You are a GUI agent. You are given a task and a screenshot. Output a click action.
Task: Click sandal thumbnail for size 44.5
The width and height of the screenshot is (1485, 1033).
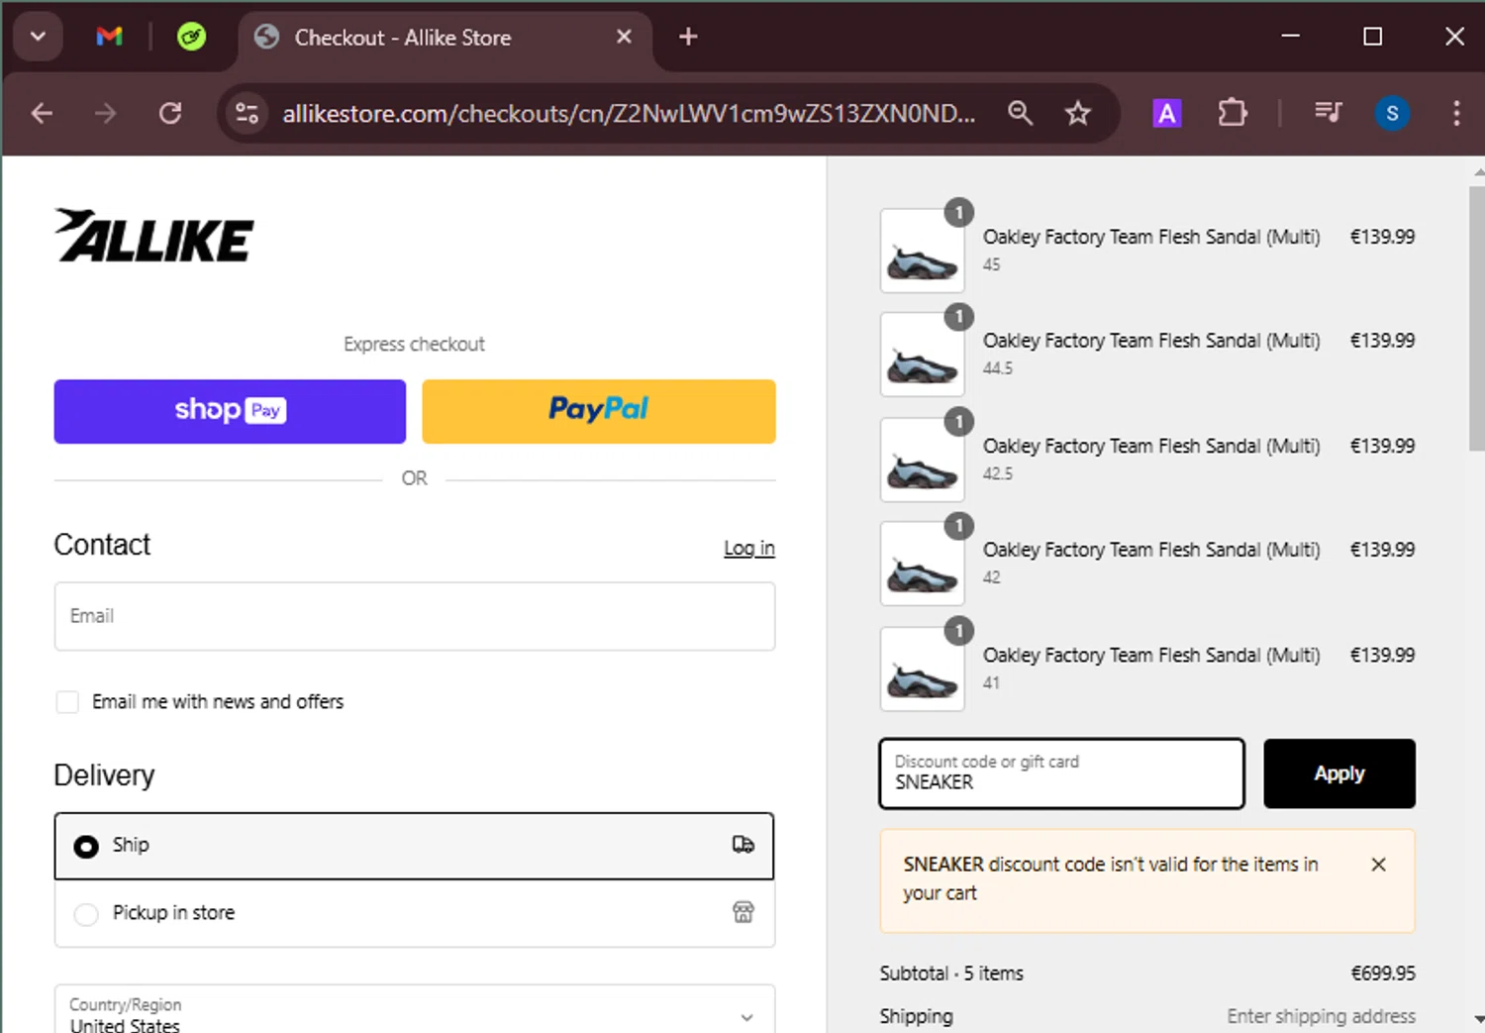922,355
